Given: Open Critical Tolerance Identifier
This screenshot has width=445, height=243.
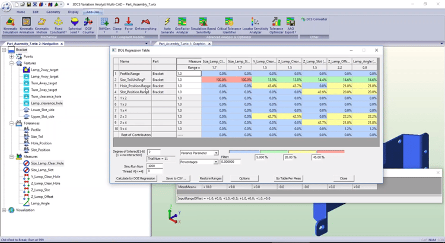Looking at the screenshot, I should coord(229,26).
